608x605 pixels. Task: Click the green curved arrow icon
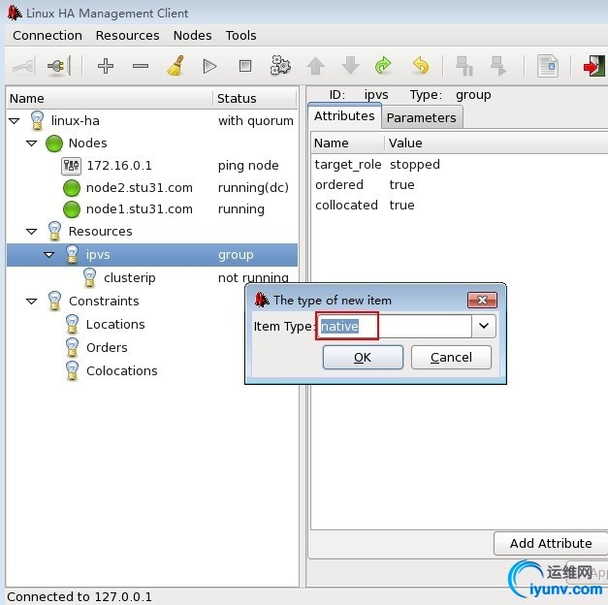(383, 66)
